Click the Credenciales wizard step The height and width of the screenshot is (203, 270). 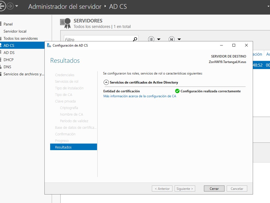tap(65, 75)
